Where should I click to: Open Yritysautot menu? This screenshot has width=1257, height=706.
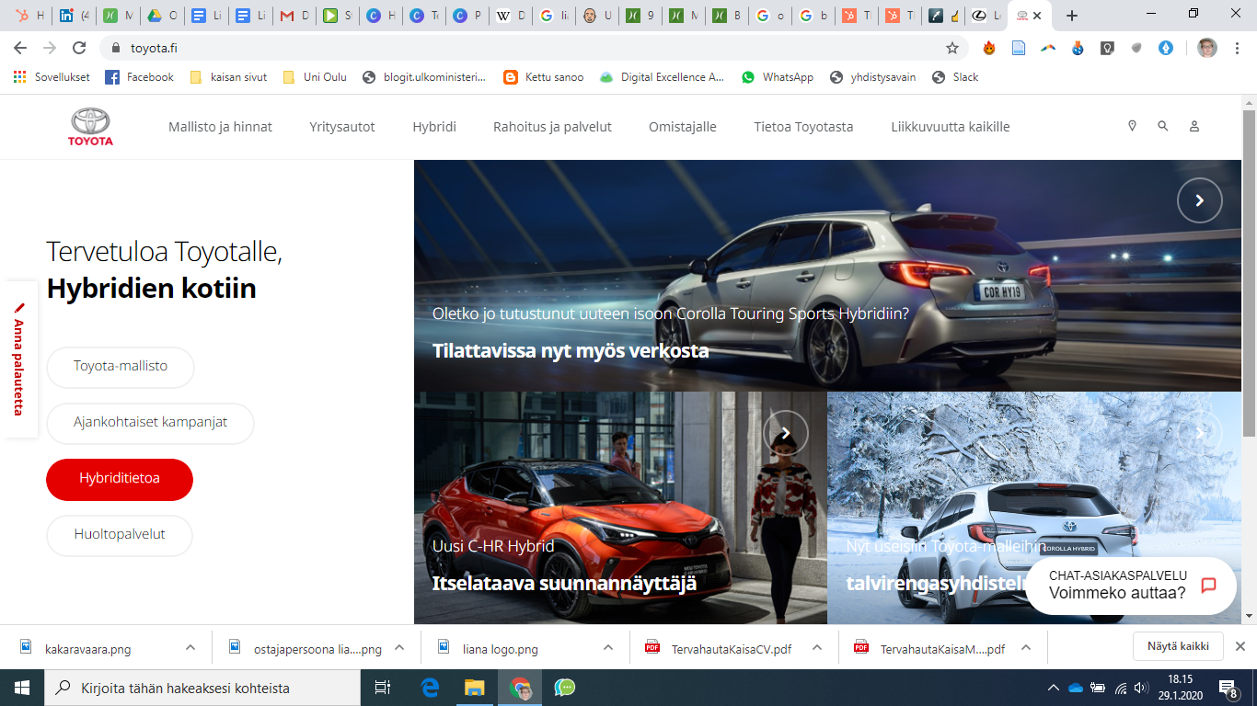click(x=342, y=127)
